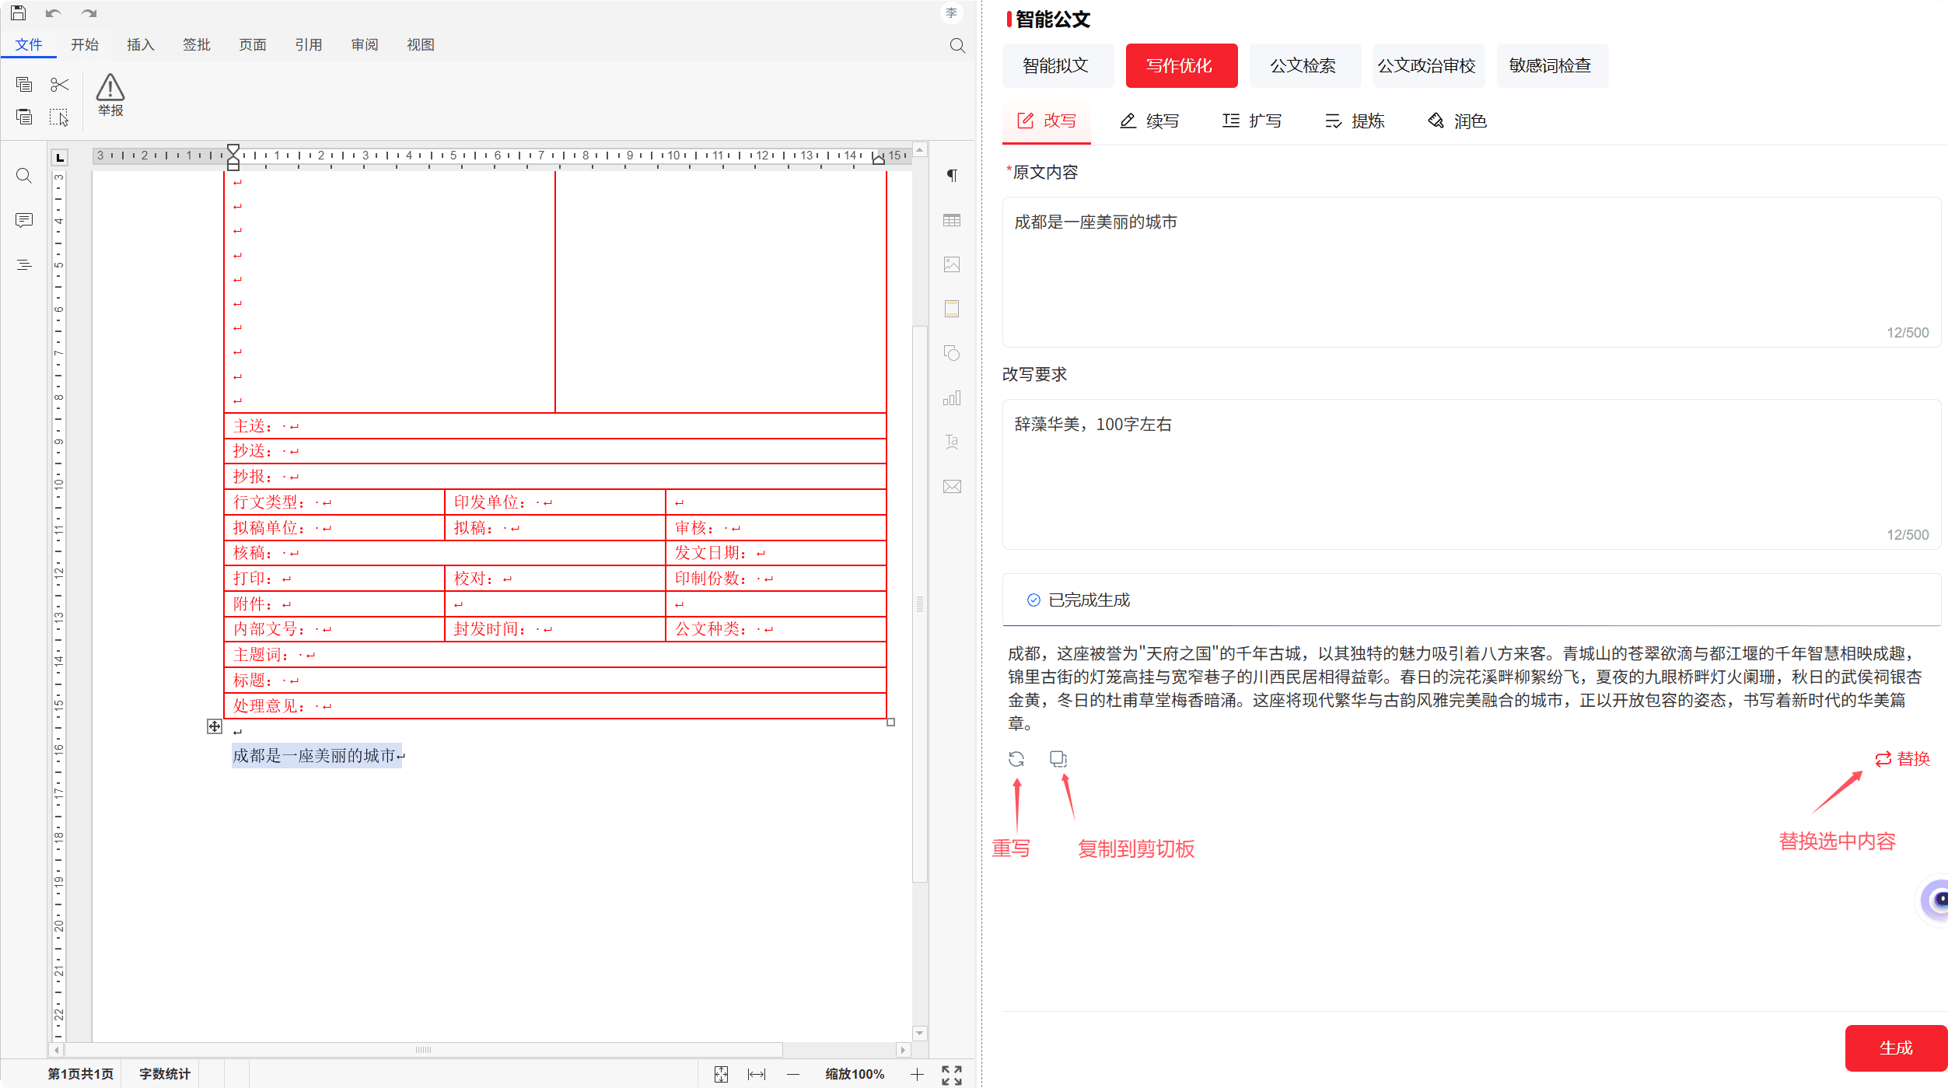1948x1088 pixels.
Task: Open find from left sidebar magnifier
Action: pos(24,176)
